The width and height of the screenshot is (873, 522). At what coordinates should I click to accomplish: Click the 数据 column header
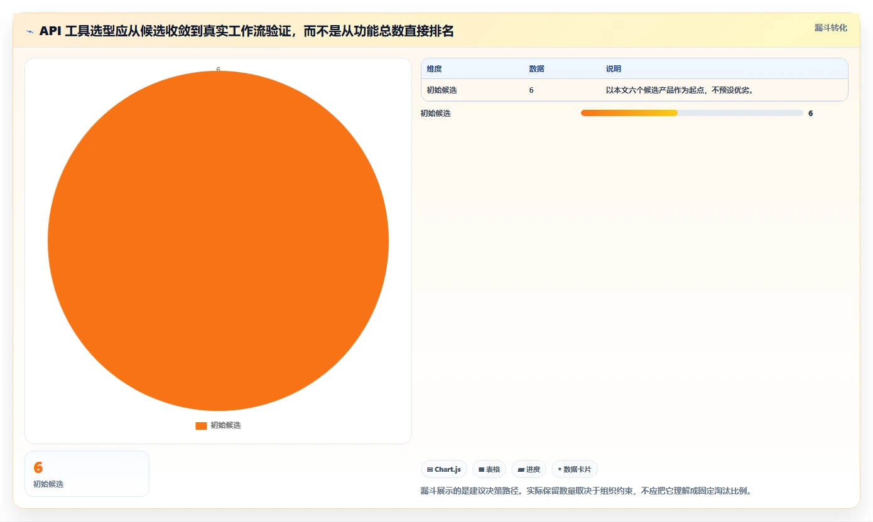[537, 69]
